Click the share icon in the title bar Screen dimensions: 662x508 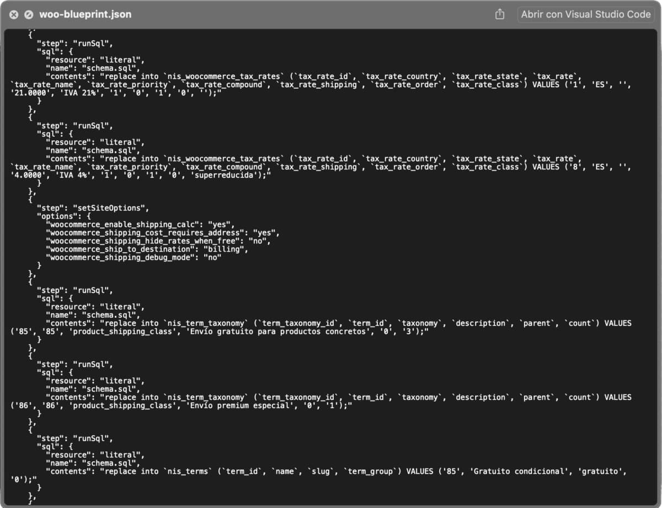(x=499, y=14)
